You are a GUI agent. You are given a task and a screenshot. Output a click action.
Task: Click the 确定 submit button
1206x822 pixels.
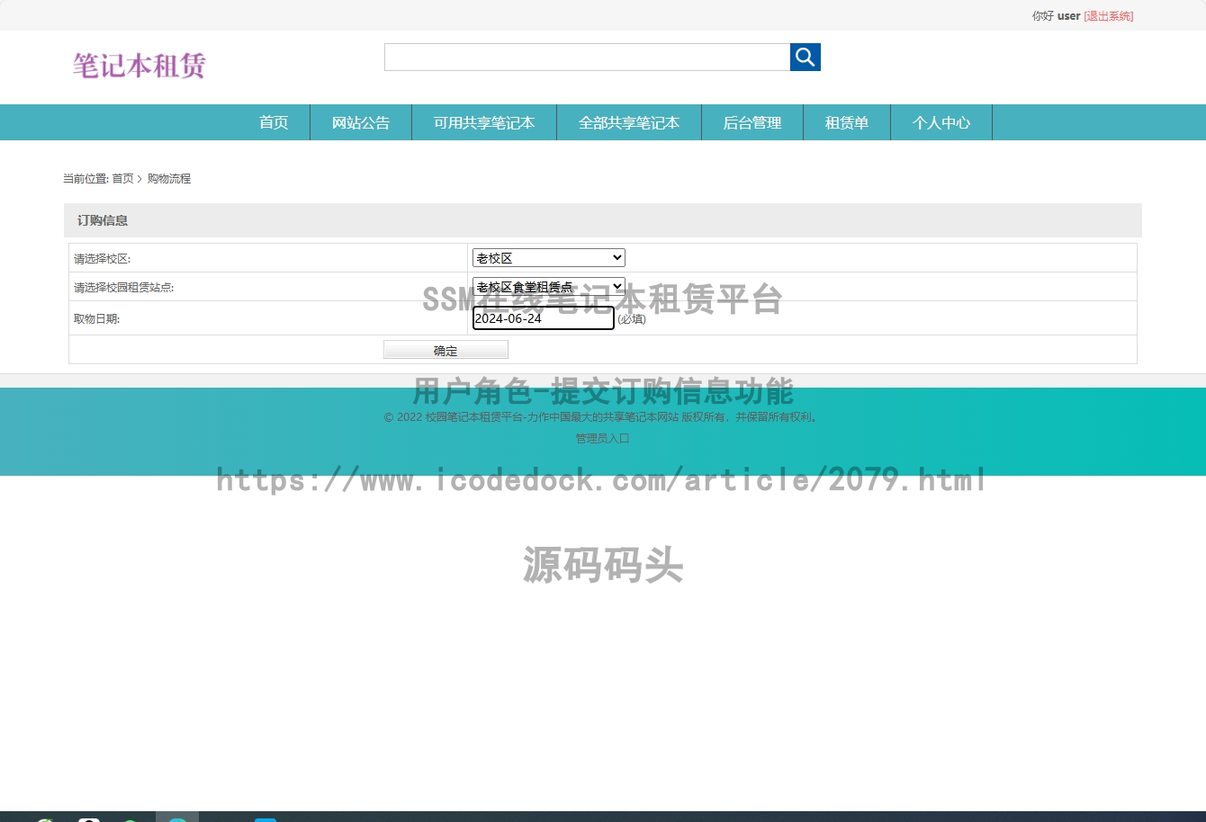(445, 350)
